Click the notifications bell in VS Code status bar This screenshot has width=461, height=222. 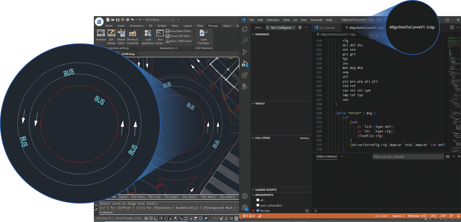[458, 216]
